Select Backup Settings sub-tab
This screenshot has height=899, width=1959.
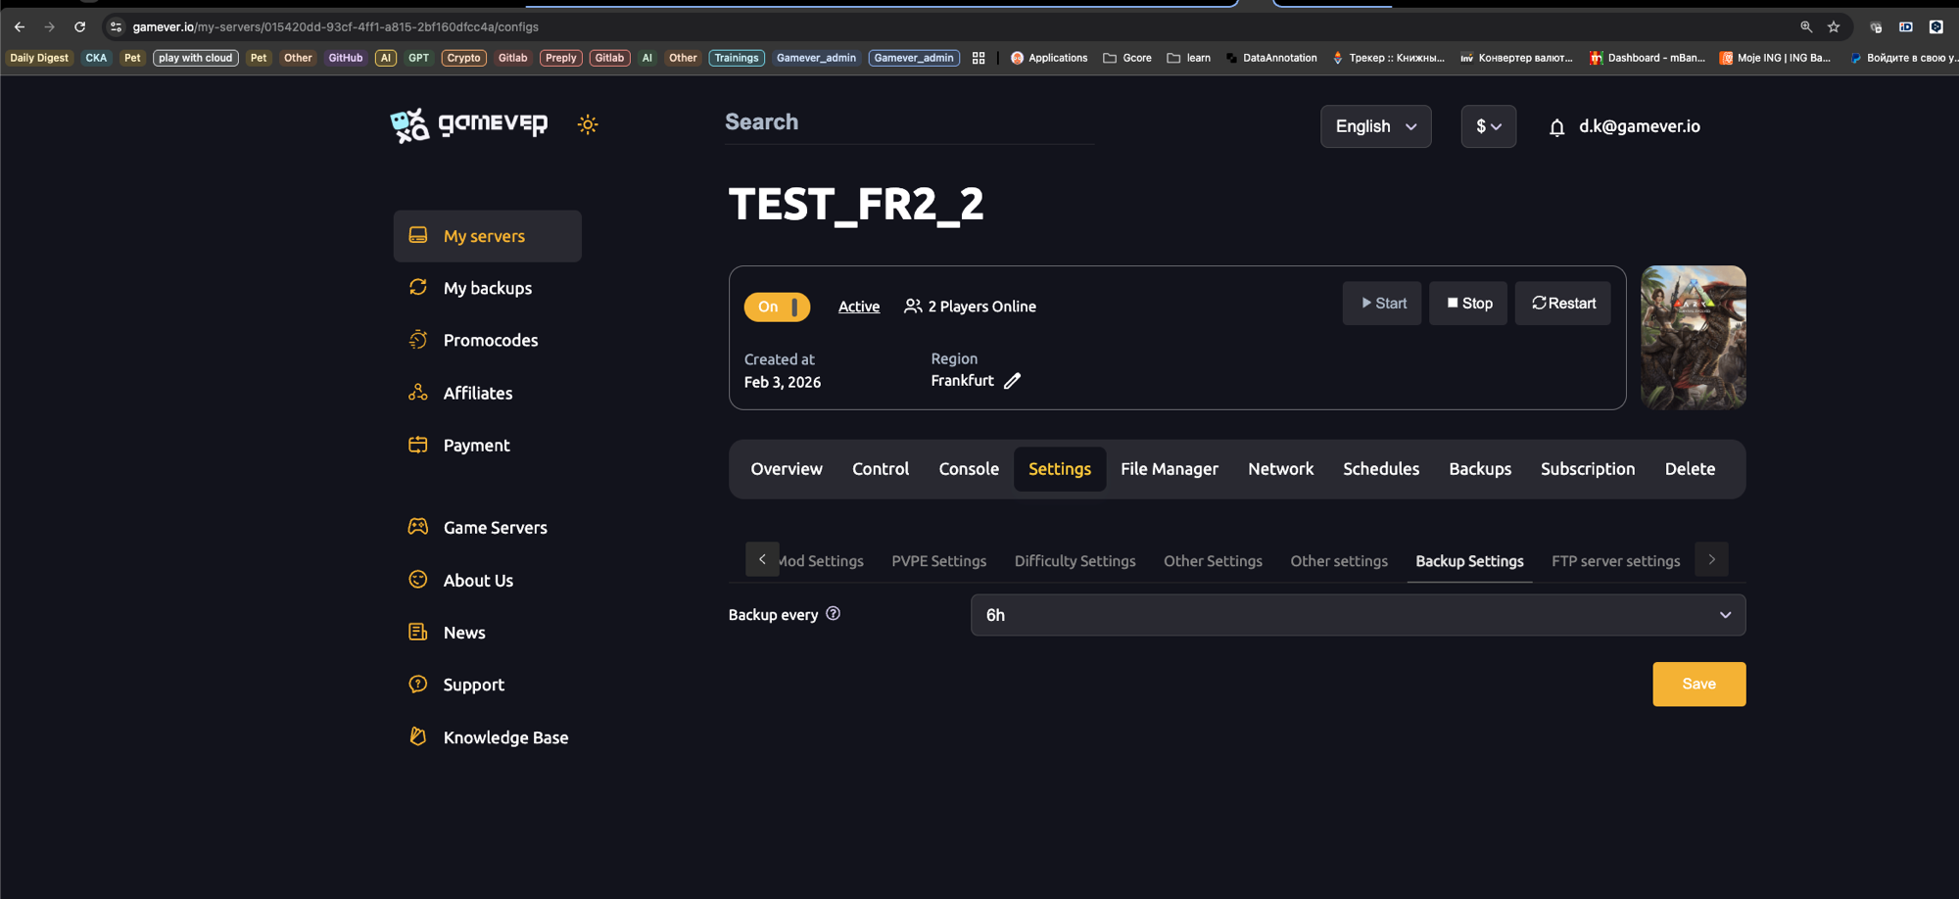[x=1469, y=561]
